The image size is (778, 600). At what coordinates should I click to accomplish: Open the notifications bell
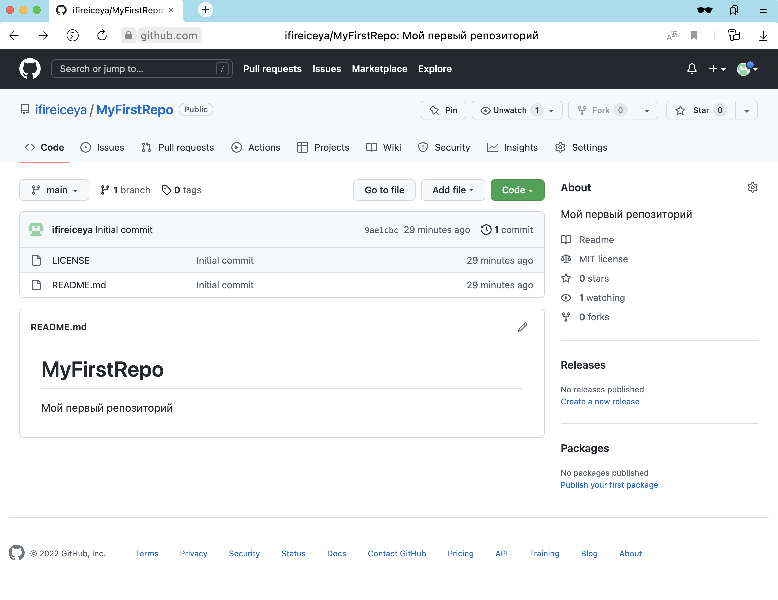pyautogui.click(x=691, y=68)
